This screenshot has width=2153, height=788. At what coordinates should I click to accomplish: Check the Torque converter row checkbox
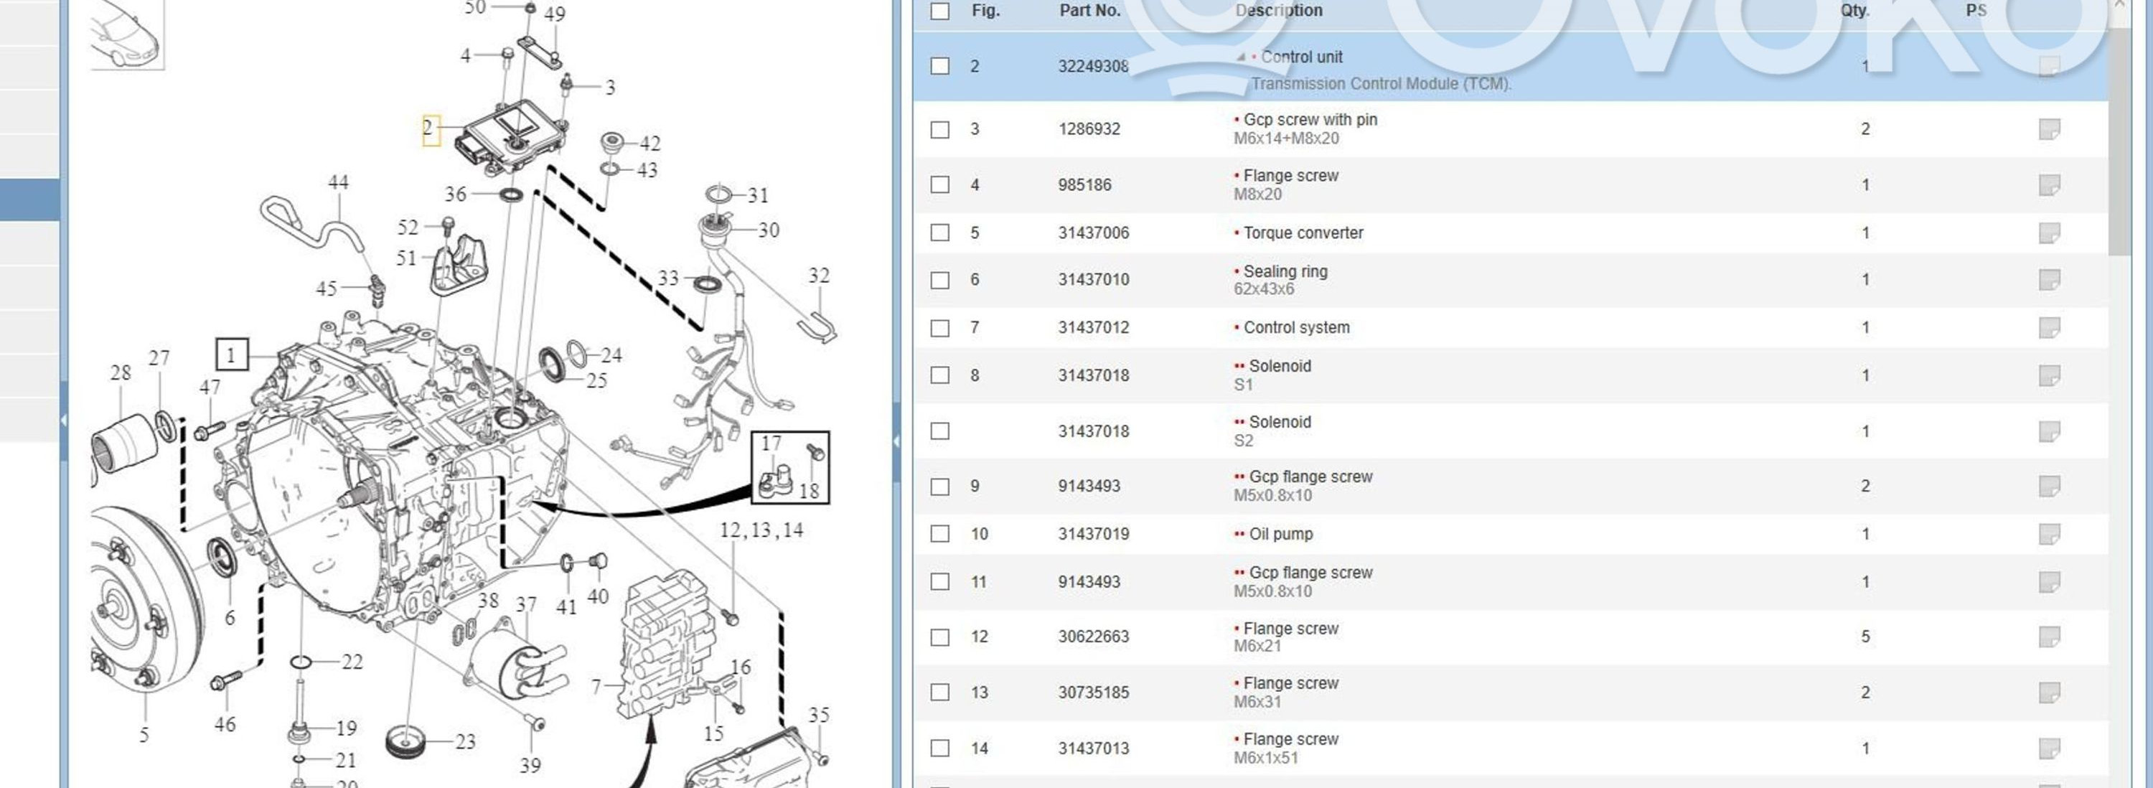pos(940,233)
